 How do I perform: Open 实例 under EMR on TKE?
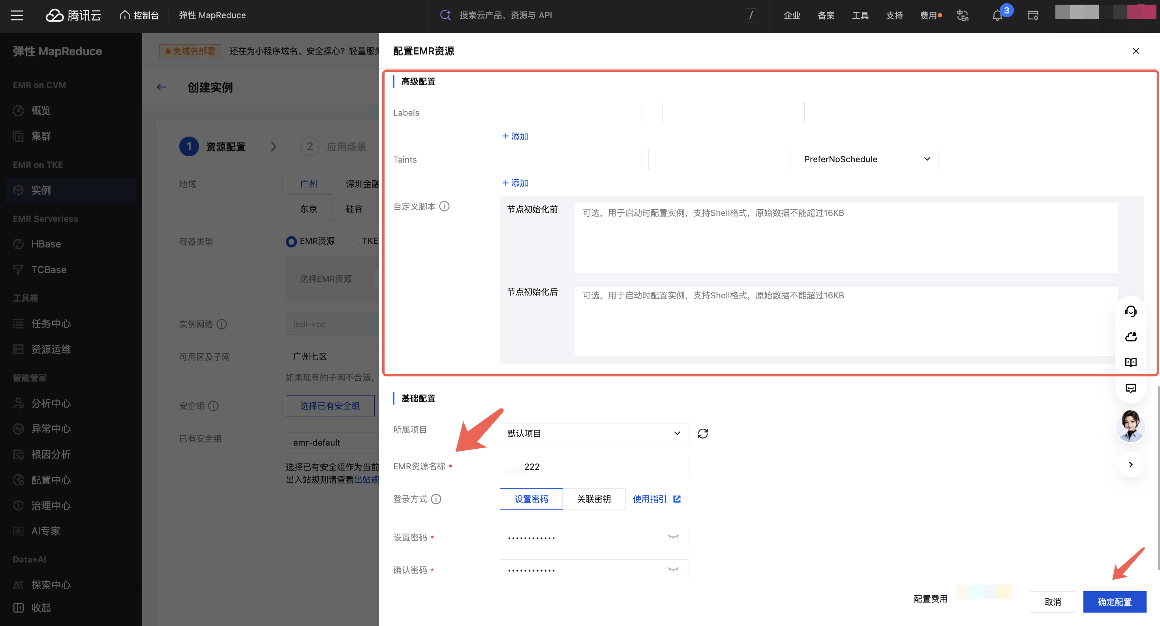pos(71,190)
